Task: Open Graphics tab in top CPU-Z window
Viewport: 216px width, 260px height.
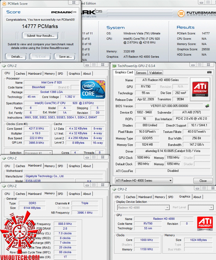Action: click(74, 74)
